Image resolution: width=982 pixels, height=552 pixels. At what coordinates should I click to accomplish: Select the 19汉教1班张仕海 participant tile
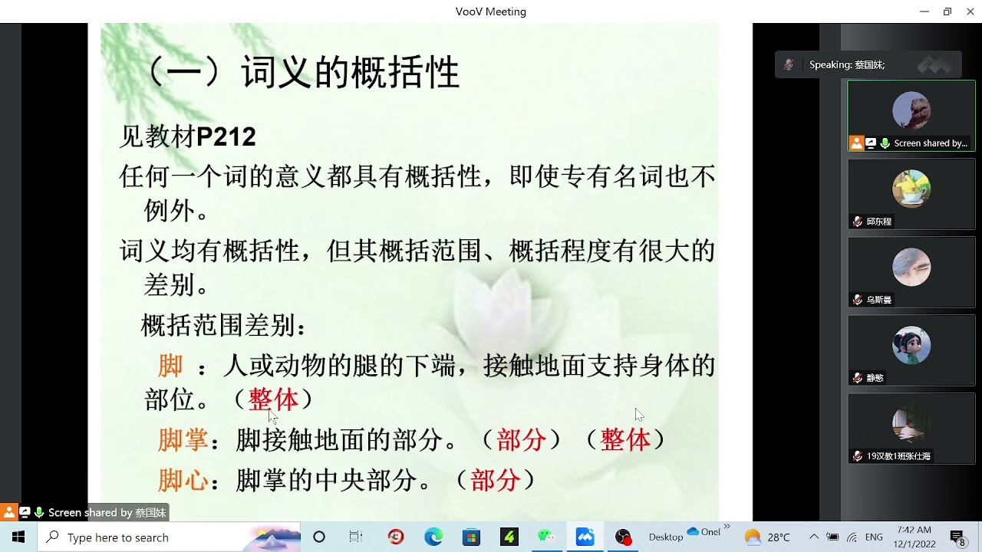tap(911, 429)
